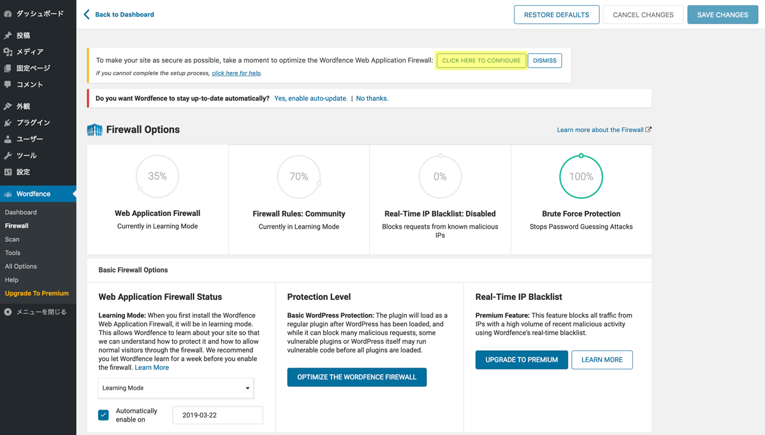The height and width of the screenshot is (435, 765).
Task: Click SAVE CHANGES button
Action: (x=722, y=15)
